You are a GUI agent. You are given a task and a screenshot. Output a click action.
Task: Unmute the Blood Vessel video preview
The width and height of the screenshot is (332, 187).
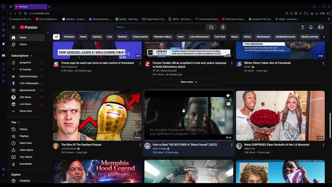pyautogui.click(x=228, y=96)
